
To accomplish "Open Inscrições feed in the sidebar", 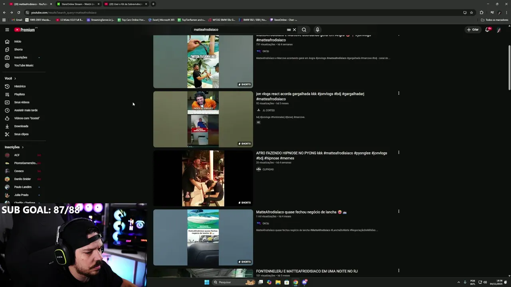I will click(21, 57).
